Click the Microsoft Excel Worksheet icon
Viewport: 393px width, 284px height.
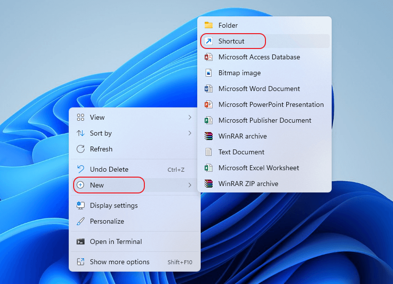[208, 168]
